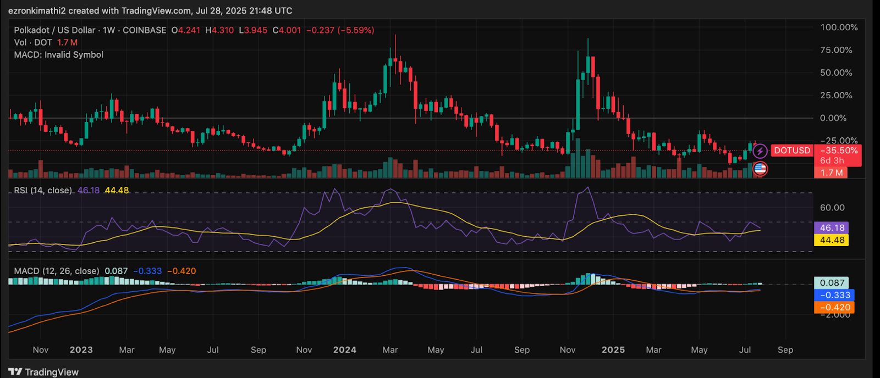Click the TradingView logo icon
The height and width of the screenshot is (378, 880).
pyautogui.click(x=15, y=372)
